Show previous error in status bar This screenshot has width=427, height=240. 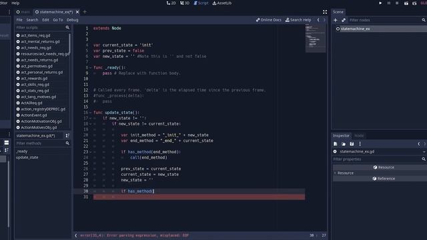point(76,235)
